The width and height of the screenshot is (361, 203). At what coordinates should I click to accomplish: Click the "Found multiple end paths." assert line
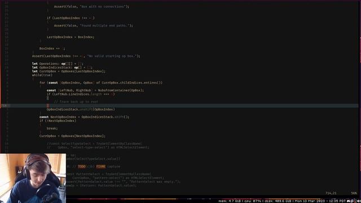94,25
